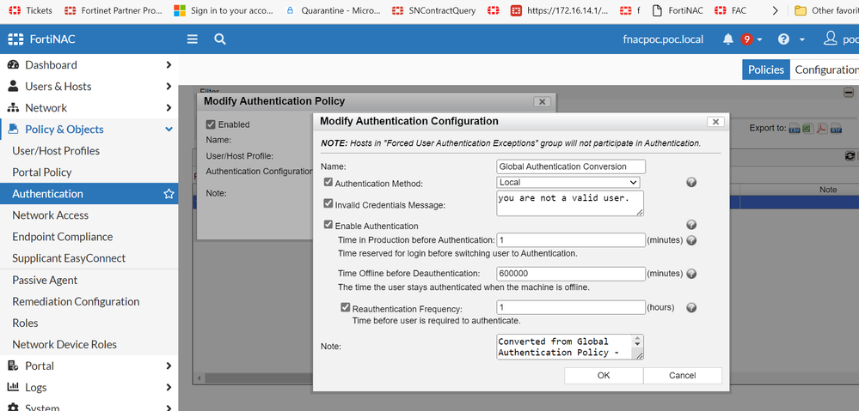Toggle the hamburger sidebar menu icon
This screenshot has width=859, height=411.
(x=193, y=39)
